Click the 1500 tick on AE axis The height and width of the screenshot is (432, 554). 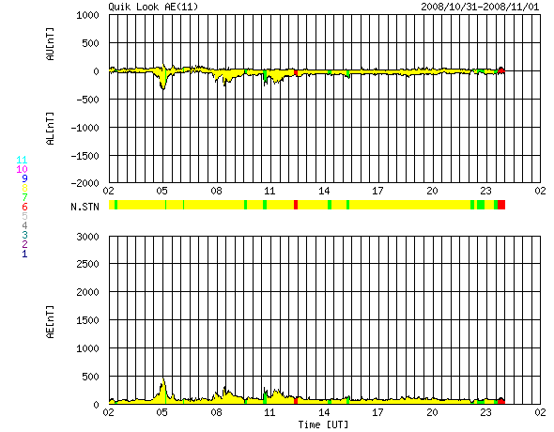[88, 320]
